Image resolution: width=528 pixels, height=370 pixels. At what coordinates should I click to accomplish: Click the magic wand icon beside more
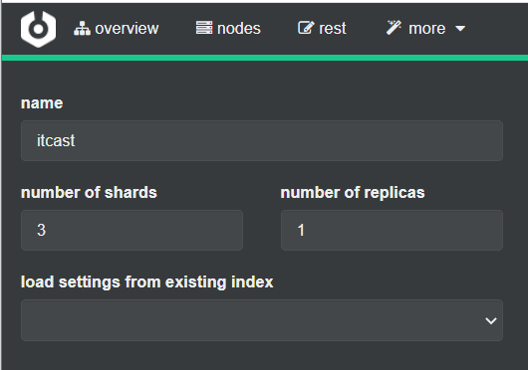(394, 28)
